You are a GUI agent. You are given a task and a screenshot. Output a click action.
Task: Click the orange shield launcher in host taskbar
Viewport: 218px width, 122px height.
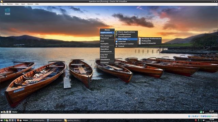(x=18, y=120)
